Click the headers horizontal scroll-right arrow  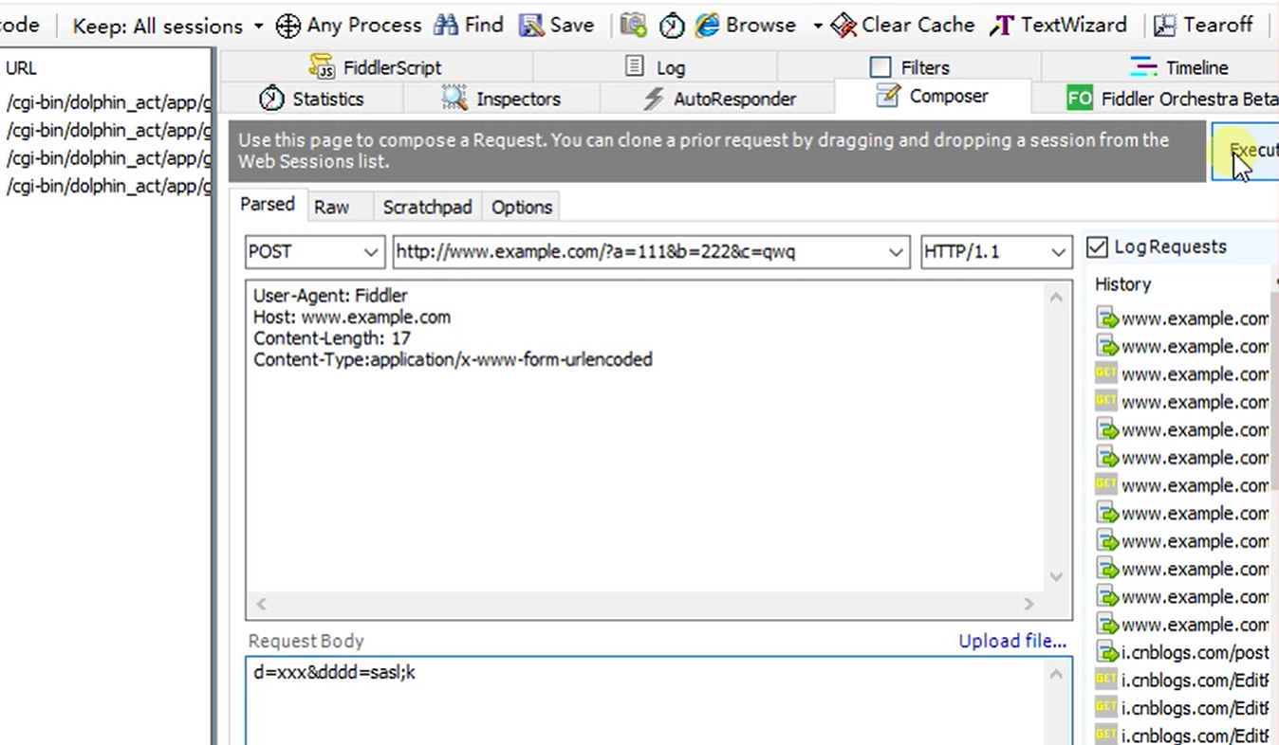(x=1029, y=604)
